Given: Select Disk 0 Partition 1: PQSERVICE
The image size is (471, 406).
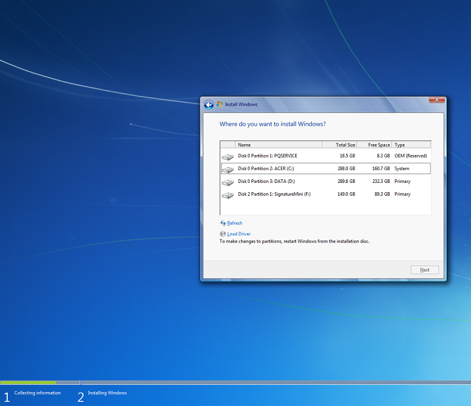Looking at the screenshot, I should click(326, 156).
